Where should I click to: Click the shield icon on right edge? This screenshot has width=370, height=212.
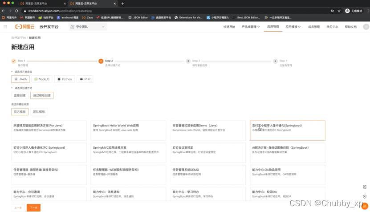(x=365, y=196)
